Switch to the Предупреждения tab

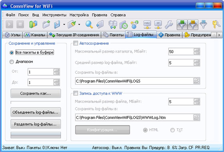click(x=197, y=35)
